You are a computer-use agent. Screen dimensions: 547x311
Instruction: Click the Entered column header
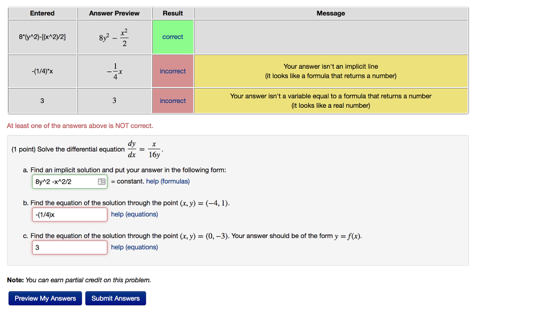coord(42,13)
